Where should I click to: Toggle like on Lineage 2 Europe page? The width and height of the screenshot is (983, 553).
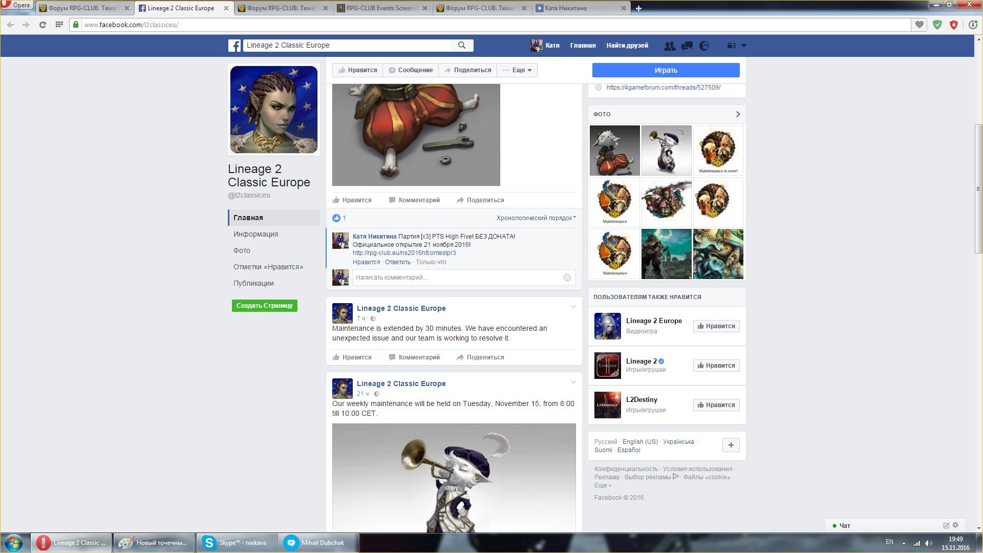[716, 326]
